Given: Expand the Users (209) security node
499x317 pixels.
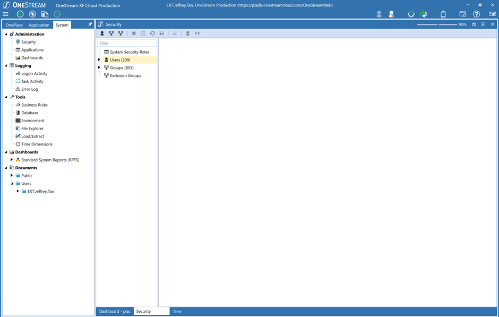Looking at the screenshot, I should click(99, 59).
